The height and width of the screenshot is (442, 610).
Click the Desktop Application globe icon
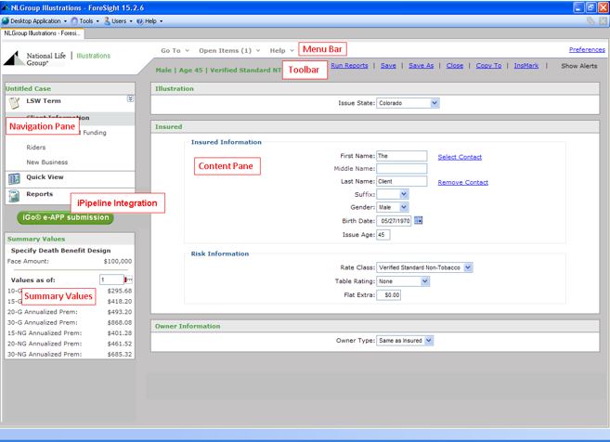click(x=5, y=21)
